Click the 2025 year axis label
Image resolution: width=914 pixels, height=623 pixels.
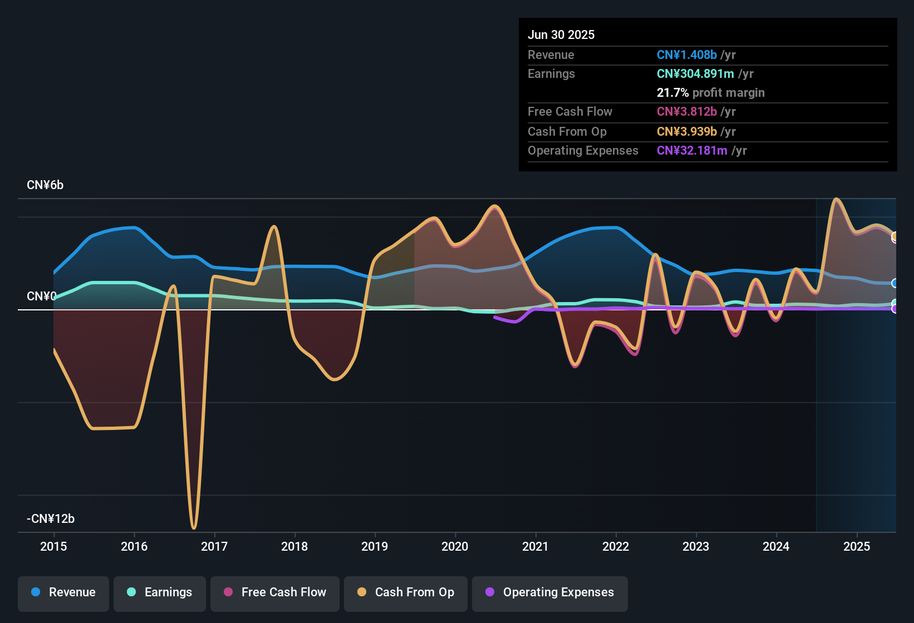857,547
